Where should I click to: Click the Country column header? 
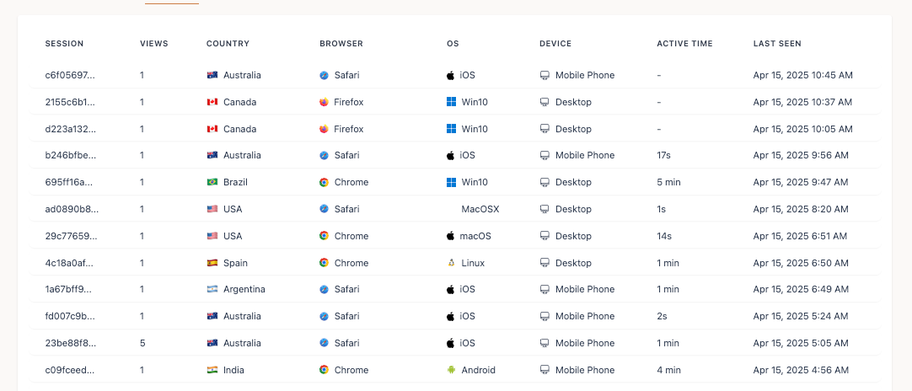[x=228, y=44]
